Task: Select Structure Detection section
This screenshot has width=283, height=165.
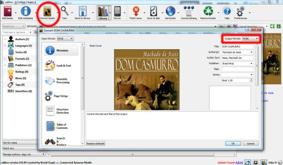Action: click(61, 111)
